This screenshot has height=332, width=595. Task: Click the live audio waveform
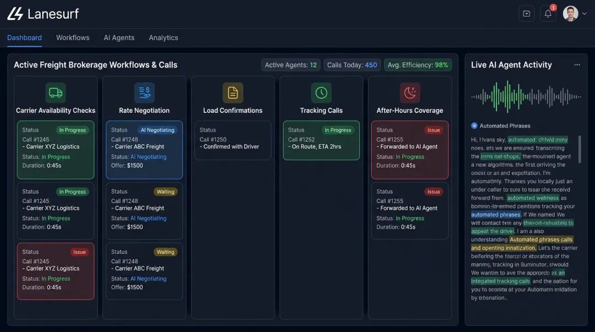(x=526, y=97)
